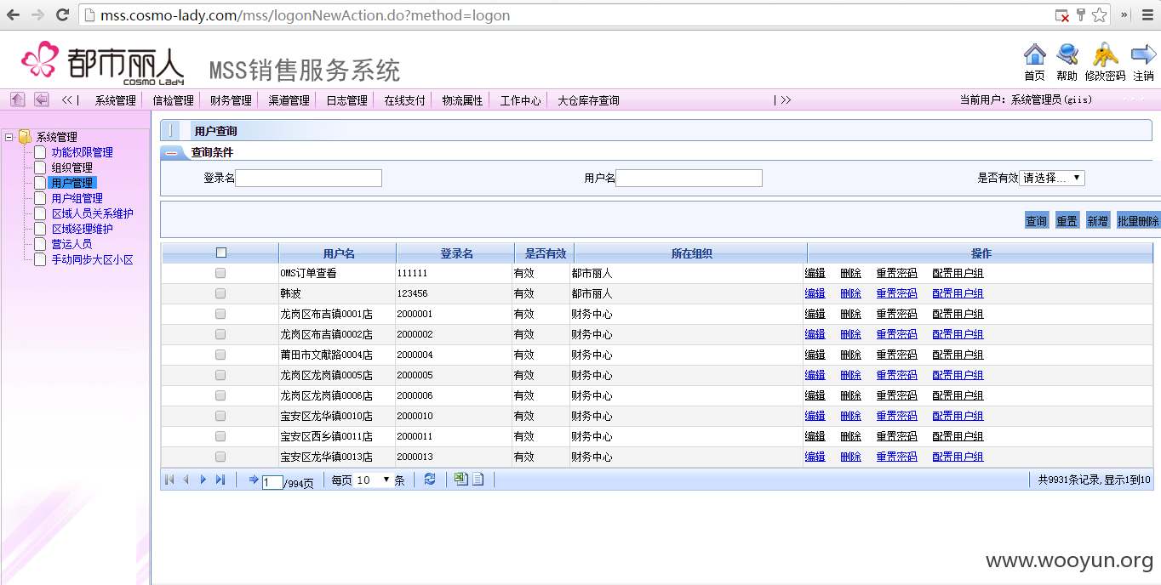Go to previous page of table
Screen dimensions: 1161x585
click(186, 480)
